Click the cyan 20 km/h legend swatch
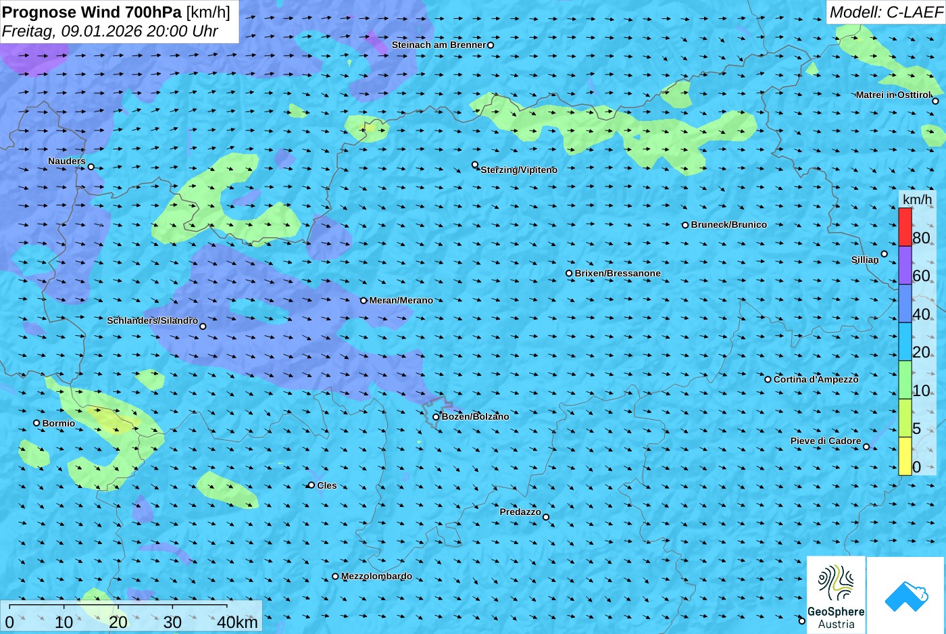 pos(905,342)
